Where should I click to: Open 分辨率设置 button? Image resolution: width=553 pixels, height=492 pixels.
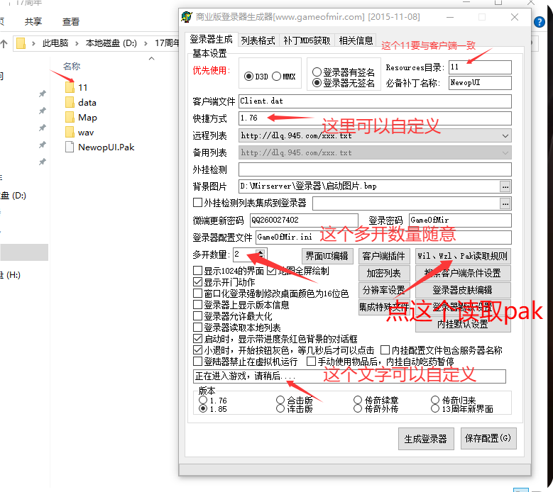point(384,290)
